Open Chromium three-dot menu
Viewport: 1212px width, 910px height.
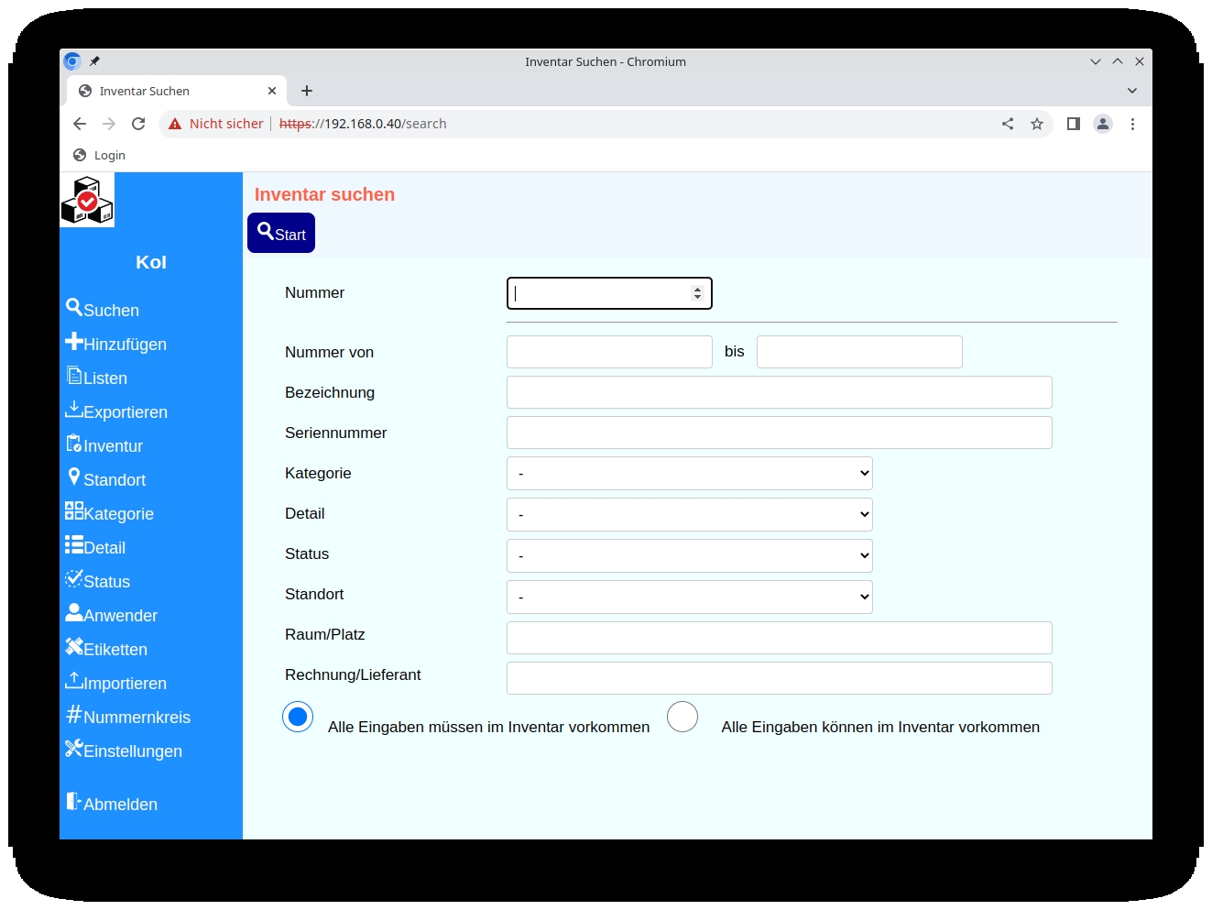pyautogui.click(x=1132, y=124)
